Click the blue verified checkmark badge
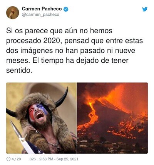 click(66, 9)
